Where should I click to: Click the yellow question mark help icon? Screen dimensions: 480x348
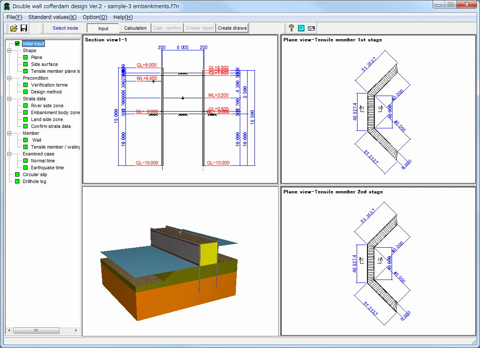292,28
